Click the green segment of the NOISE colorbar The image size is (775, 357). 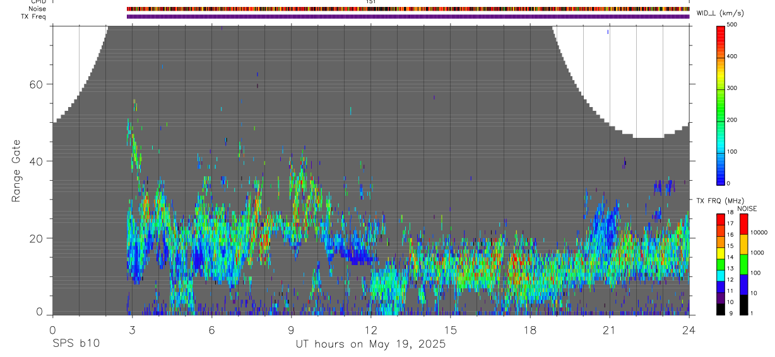(744, 264)
